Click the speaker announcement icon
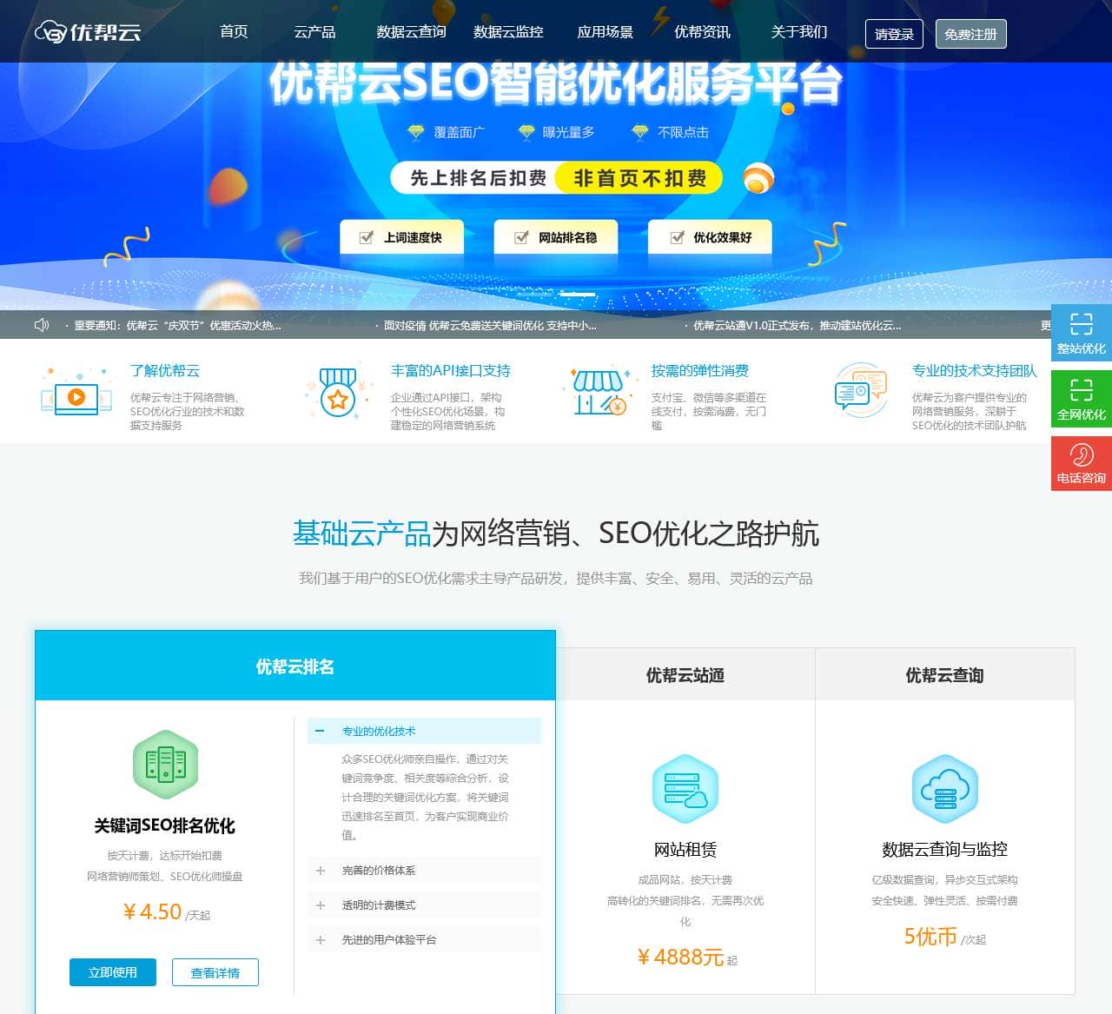 tap(42, 325)
